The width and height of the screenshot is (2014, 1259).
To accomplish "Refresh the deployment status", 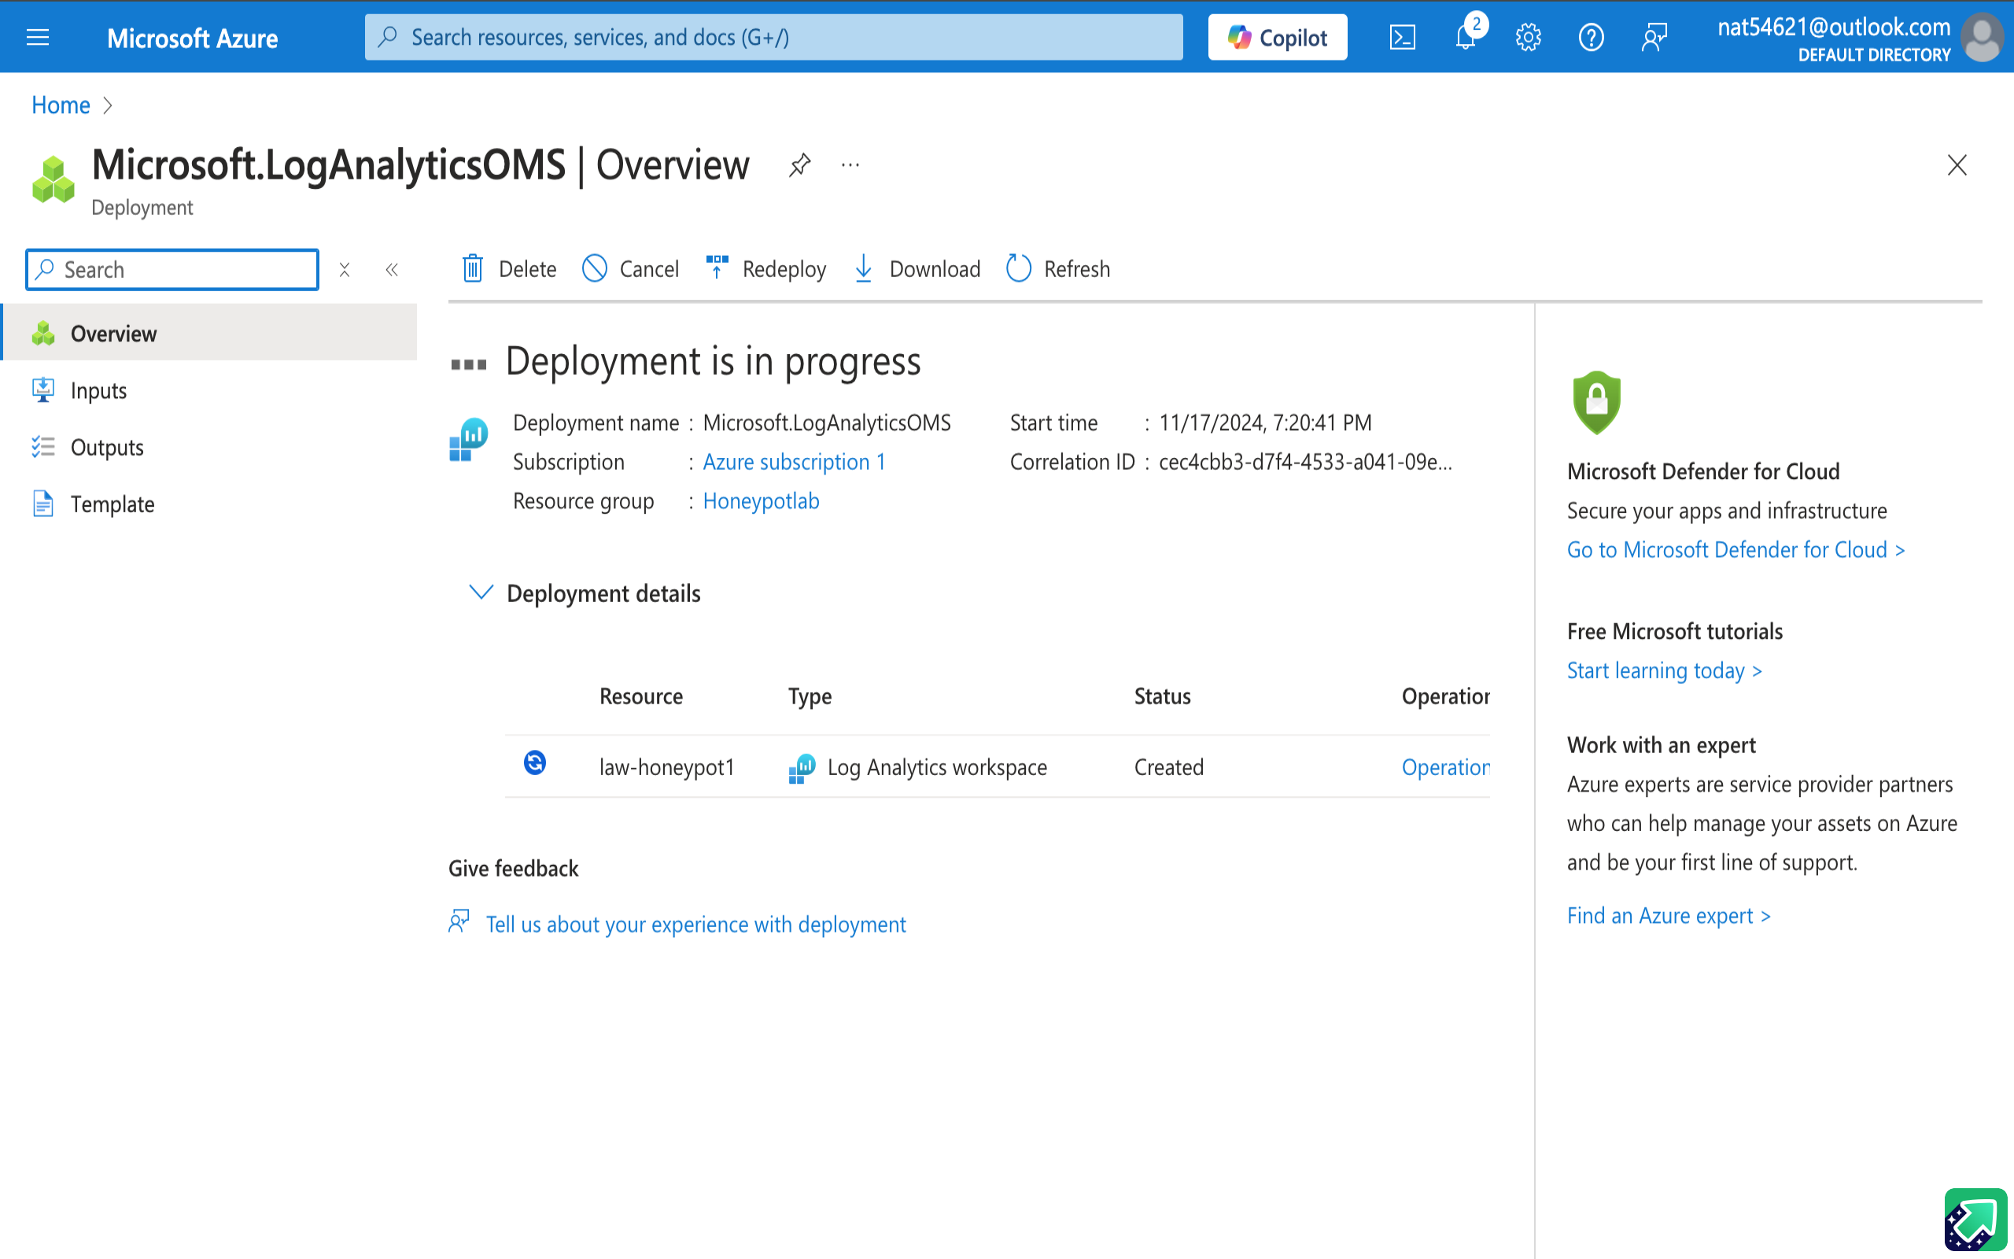I will pyautogui.click(x=1058, y=269).
